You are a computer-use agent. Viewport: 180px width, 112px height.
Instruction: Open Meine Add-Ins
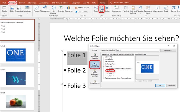point(82,12)
